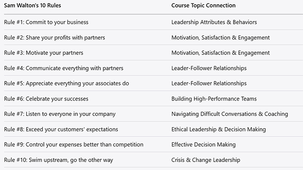Select 'Motivation, Satisfaction & Engagement' in Rule #3 row
The image size is (303, 170).
(x=220, y=53)
